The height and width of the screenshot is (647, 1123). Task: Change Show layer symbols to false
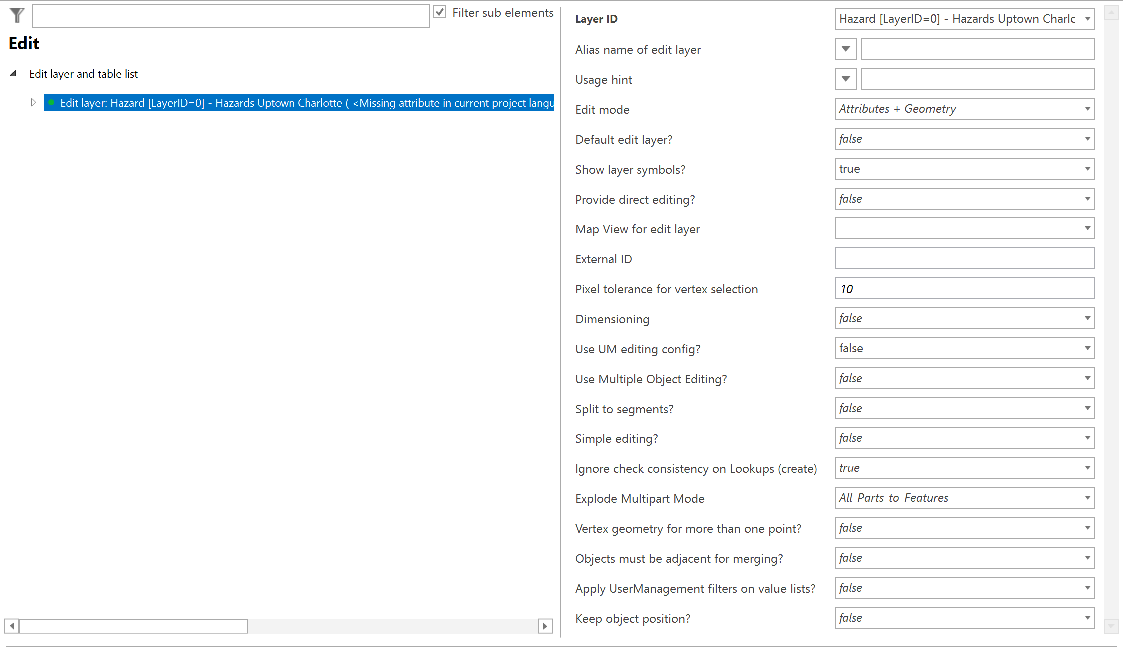click(x=1088, y=169)
